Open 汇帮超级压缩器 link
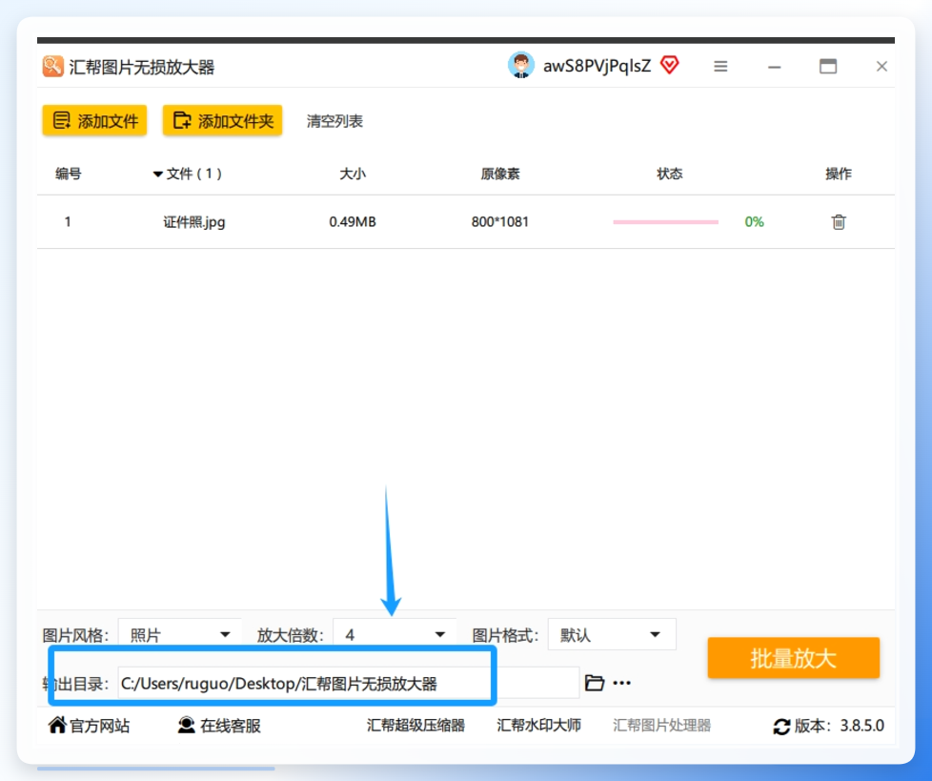The image size is (932, 781). point(415,725)
